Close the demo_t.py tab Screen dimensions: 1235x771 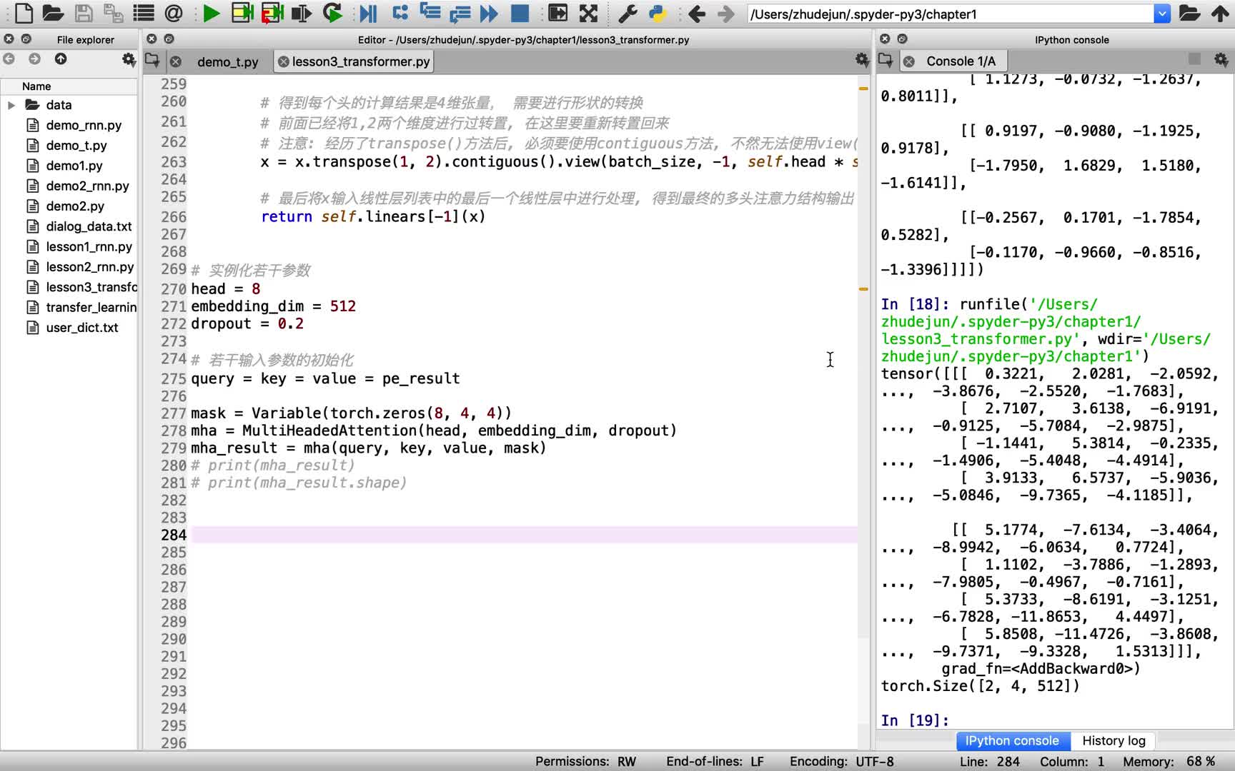[176, 62]
